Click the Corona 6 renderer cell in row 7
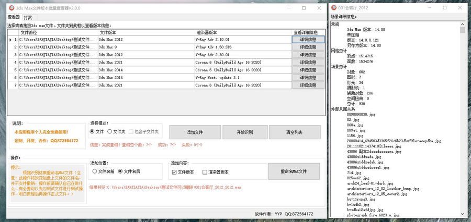 (x=243, y=85)
